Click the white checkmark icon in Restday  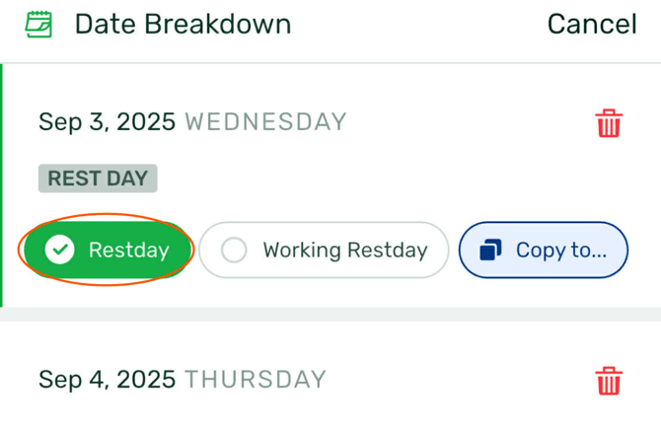point(60,251)
